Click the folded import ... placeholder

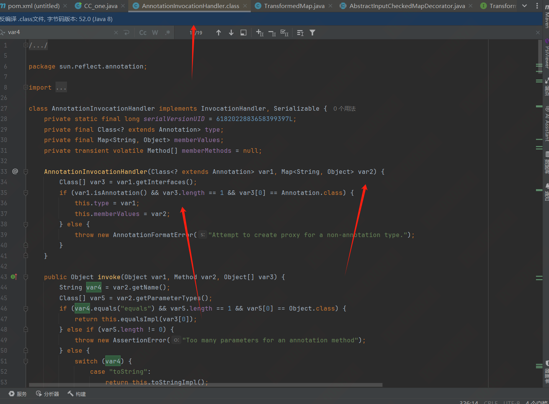click(x=61, y=88)
